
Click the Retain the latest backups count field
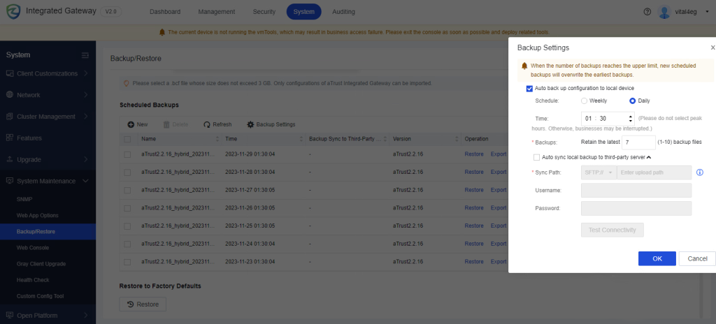(x=639, y=142)
